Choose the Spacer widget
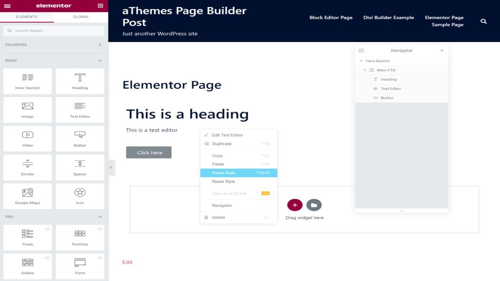This screenshot has width=500, height=281. [x=80, y=167]
